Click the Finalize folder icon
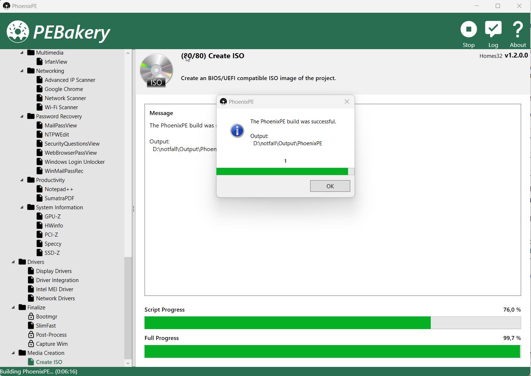 [22, 307]
